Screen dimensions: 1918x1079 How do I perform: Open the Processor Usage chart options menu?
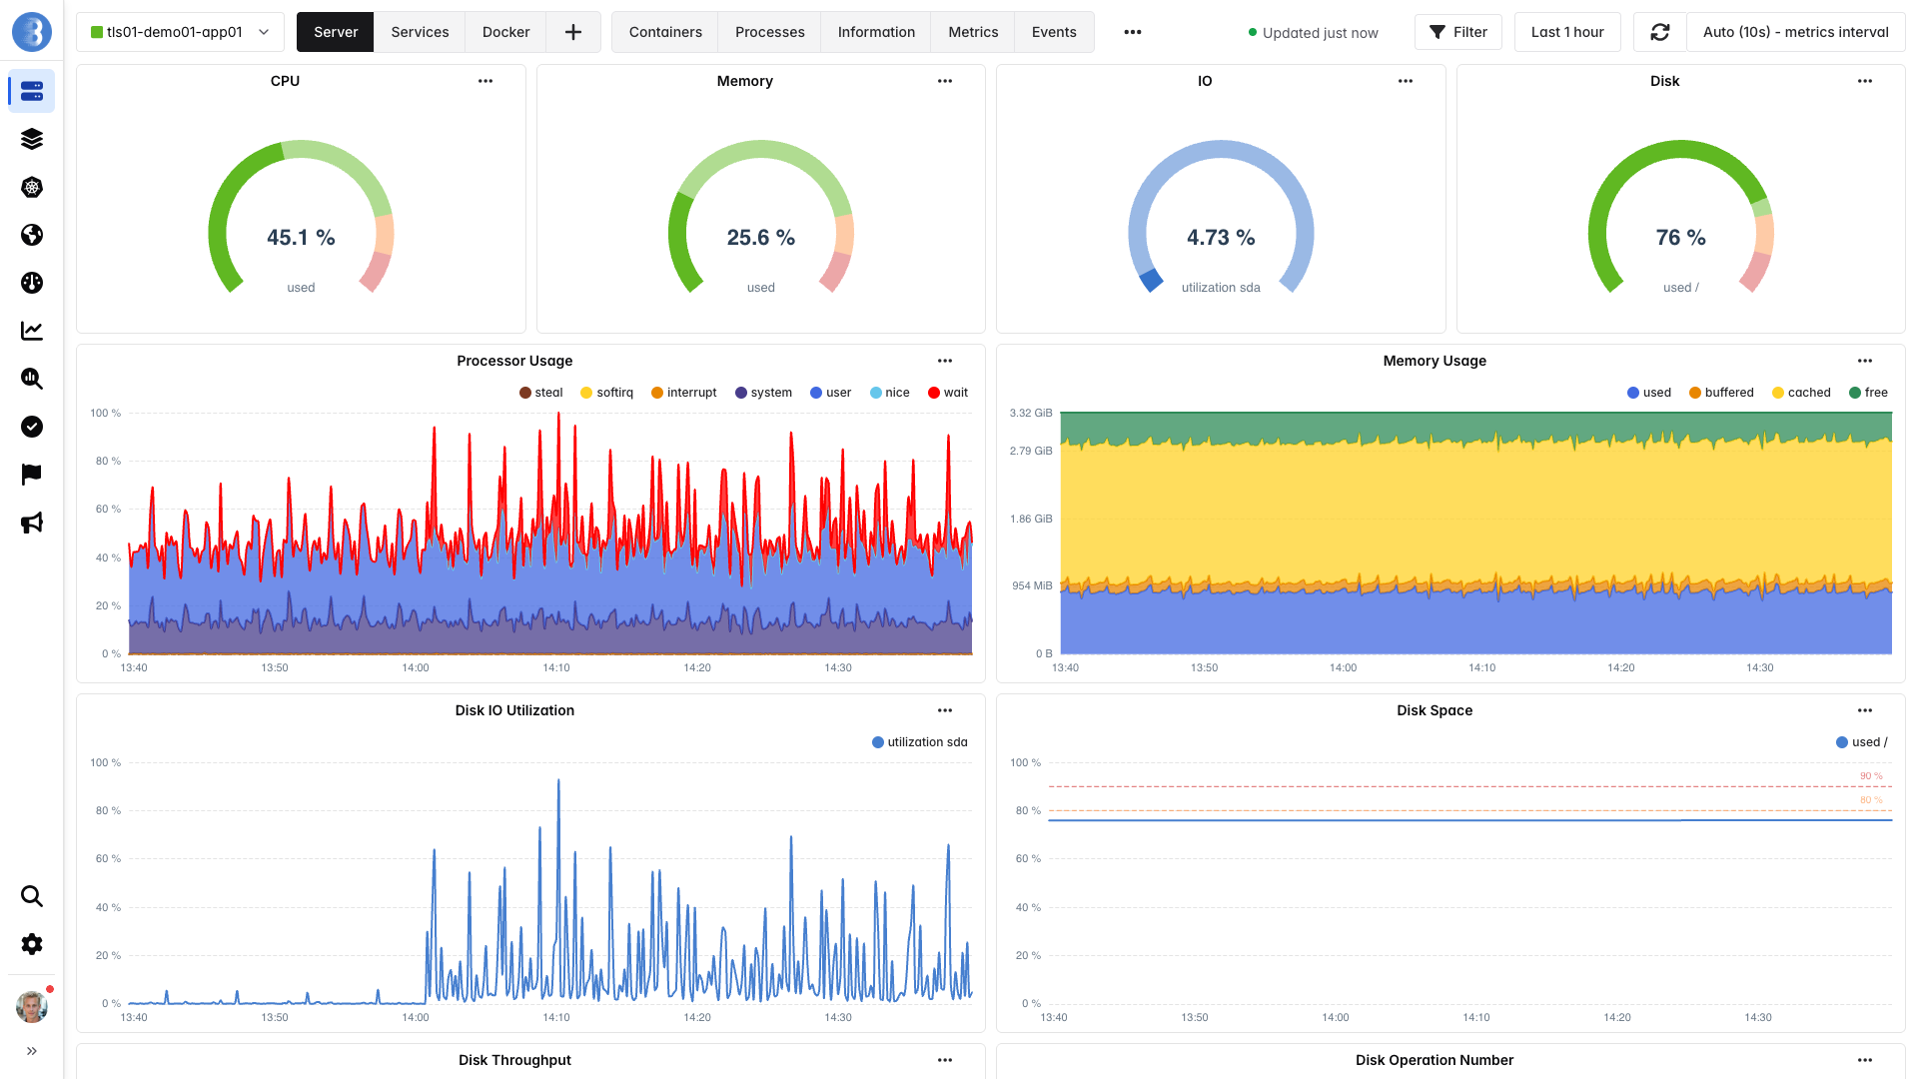(x=945, y=361)
